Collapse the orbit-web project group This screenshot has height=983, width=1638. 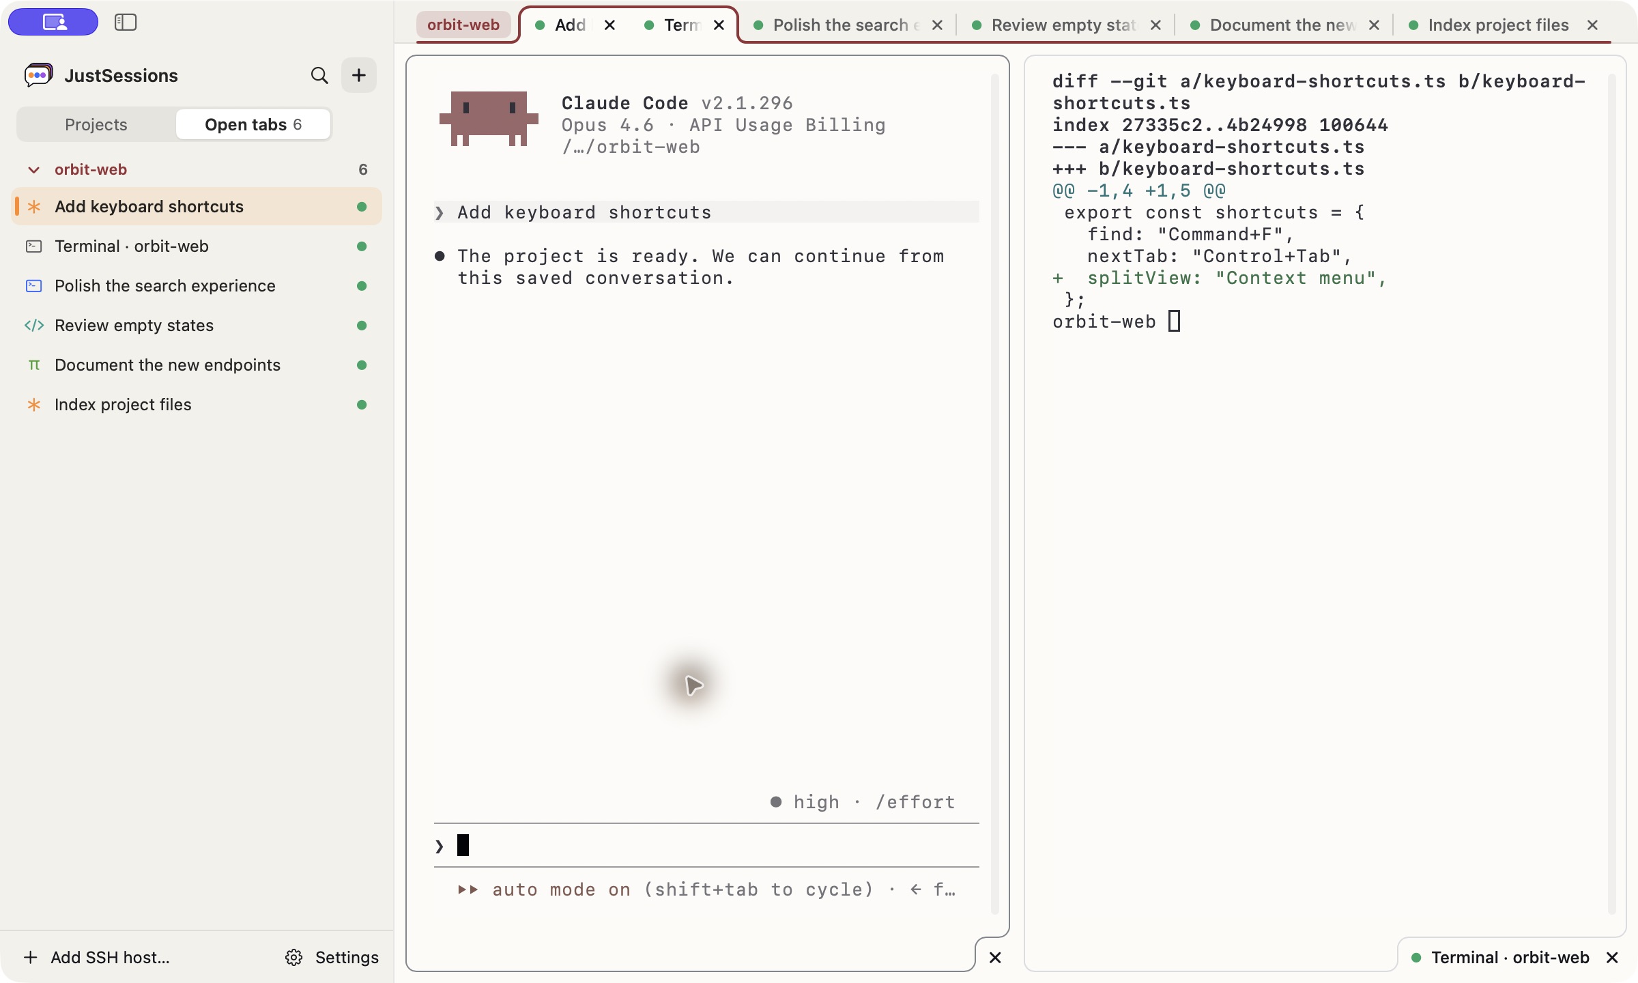(33, 169)
